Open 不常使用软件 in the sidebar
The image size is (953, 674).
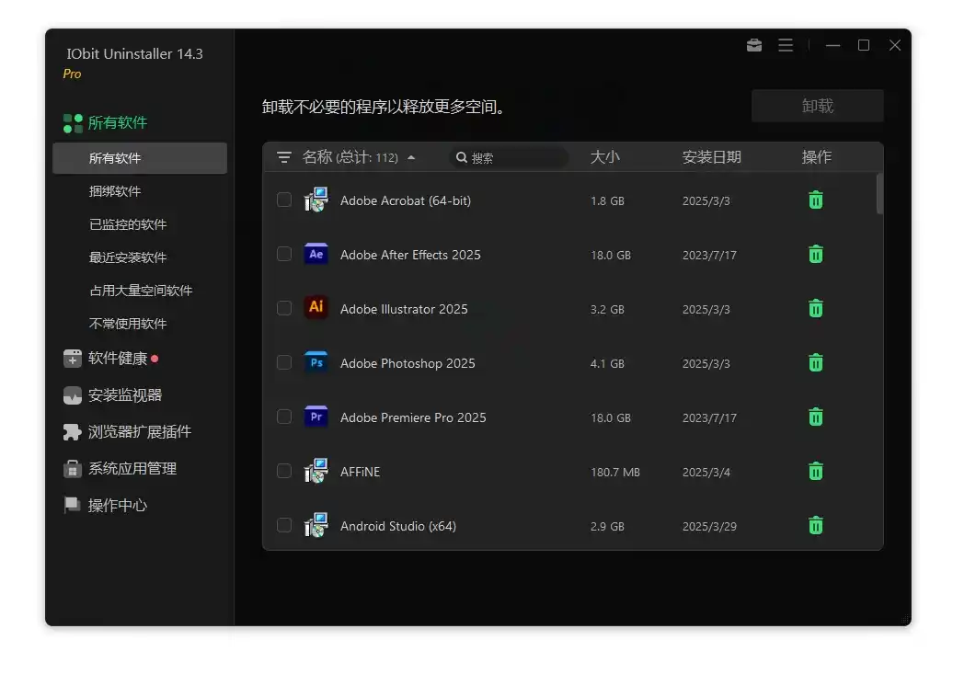click(x=128, y=324)
